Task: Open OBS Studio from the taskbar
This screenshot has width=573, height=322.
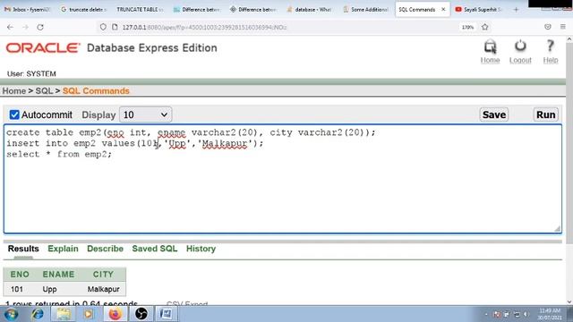Action: tap(141, 314)
